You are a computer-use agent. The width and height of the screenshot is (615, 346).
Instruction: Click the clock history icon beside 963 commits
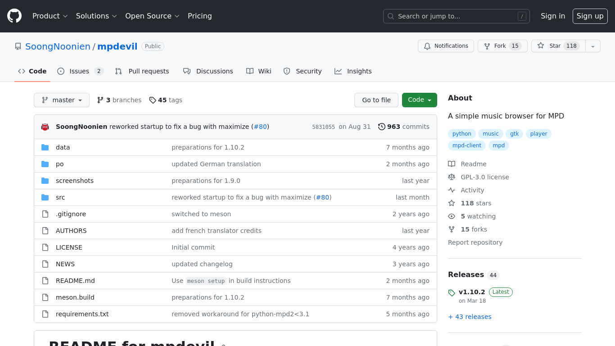pos(382,127)
